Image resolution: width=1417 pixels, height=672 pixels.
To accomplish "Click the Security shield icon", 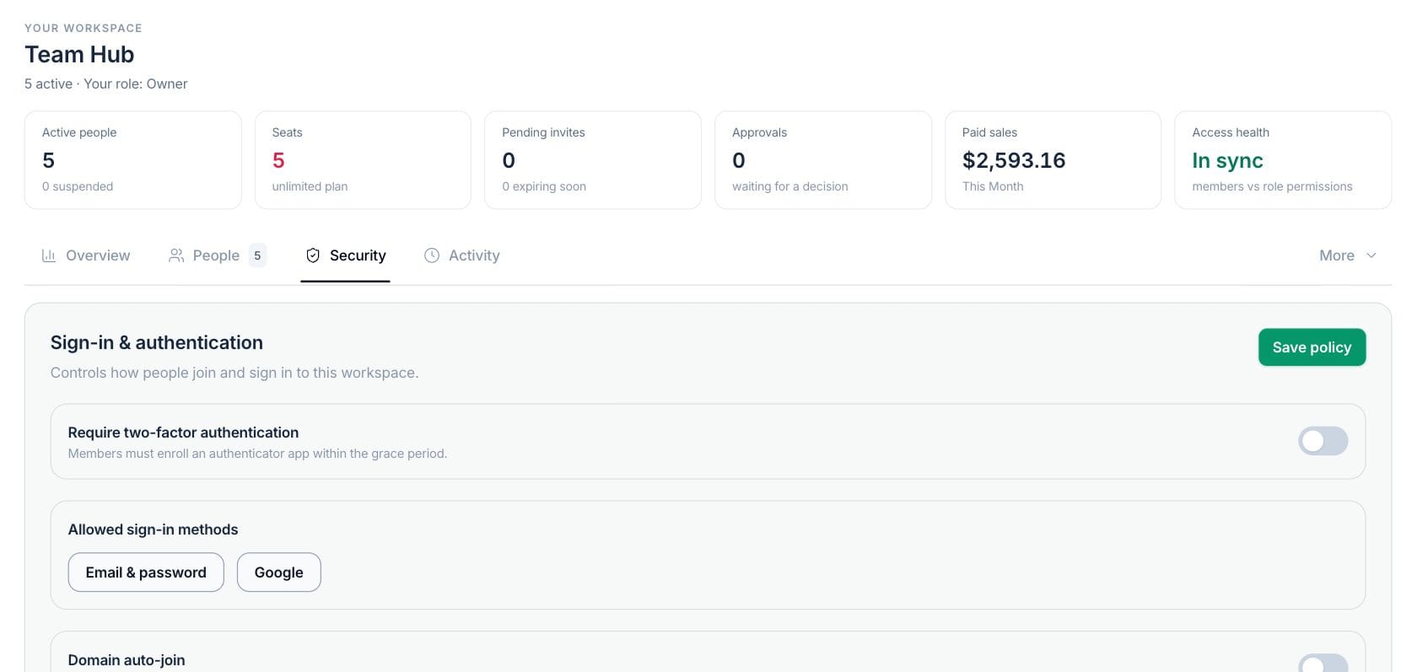I will coord(313,255).
